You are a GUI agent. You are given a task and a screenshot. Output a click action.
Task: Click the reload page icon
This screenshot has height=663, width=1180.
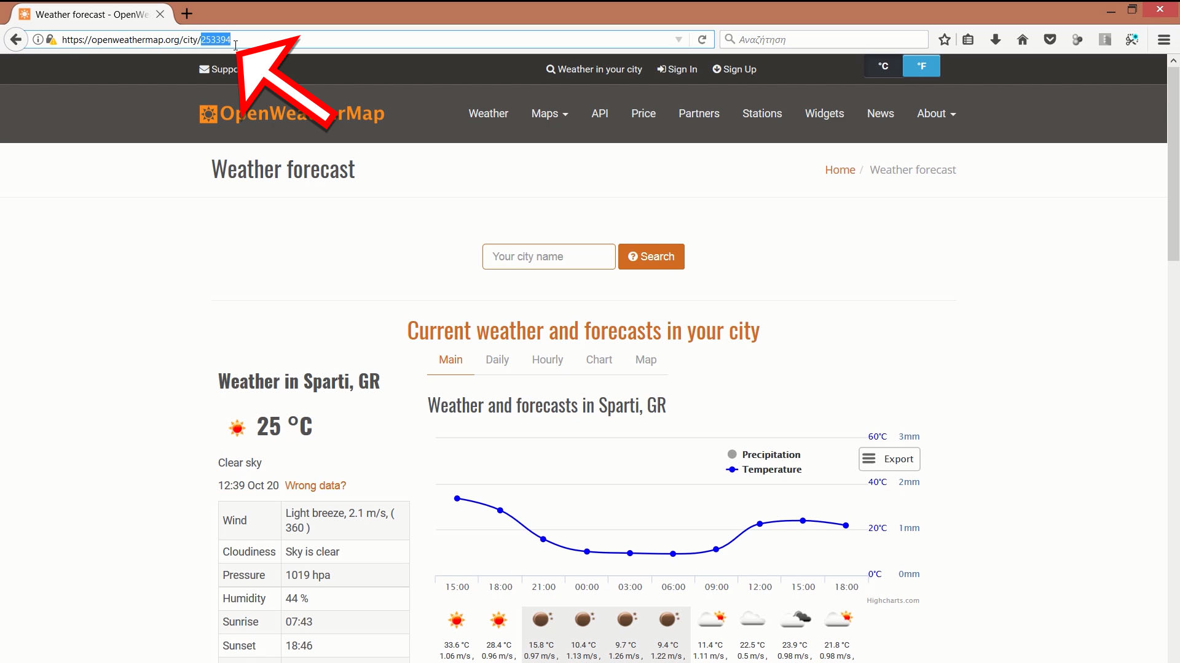702,39
